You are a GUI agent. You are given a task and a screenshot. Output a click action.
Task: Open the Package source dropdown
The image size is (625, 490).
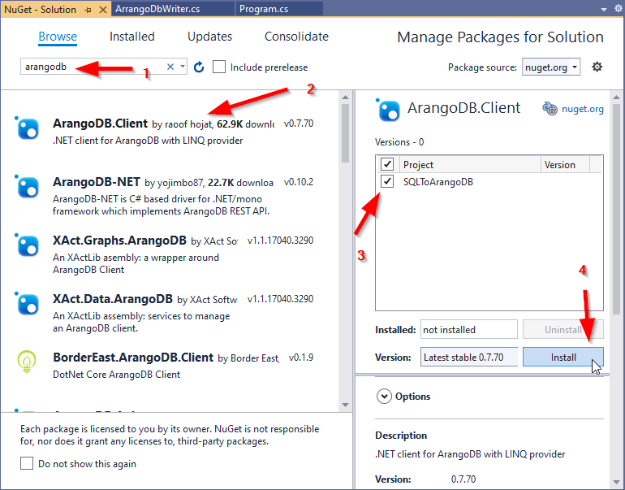click(551, 67)
